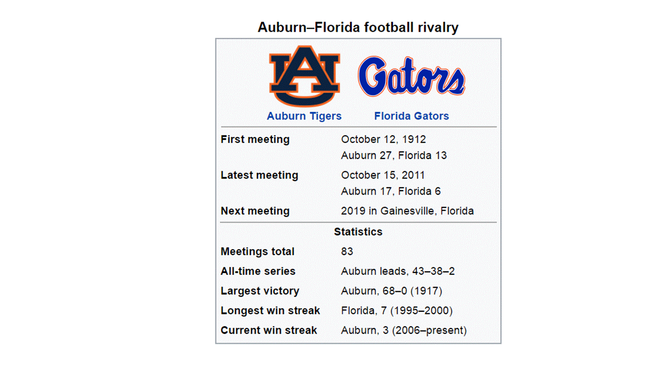Click the All-time series label

[x=258, y=271]
